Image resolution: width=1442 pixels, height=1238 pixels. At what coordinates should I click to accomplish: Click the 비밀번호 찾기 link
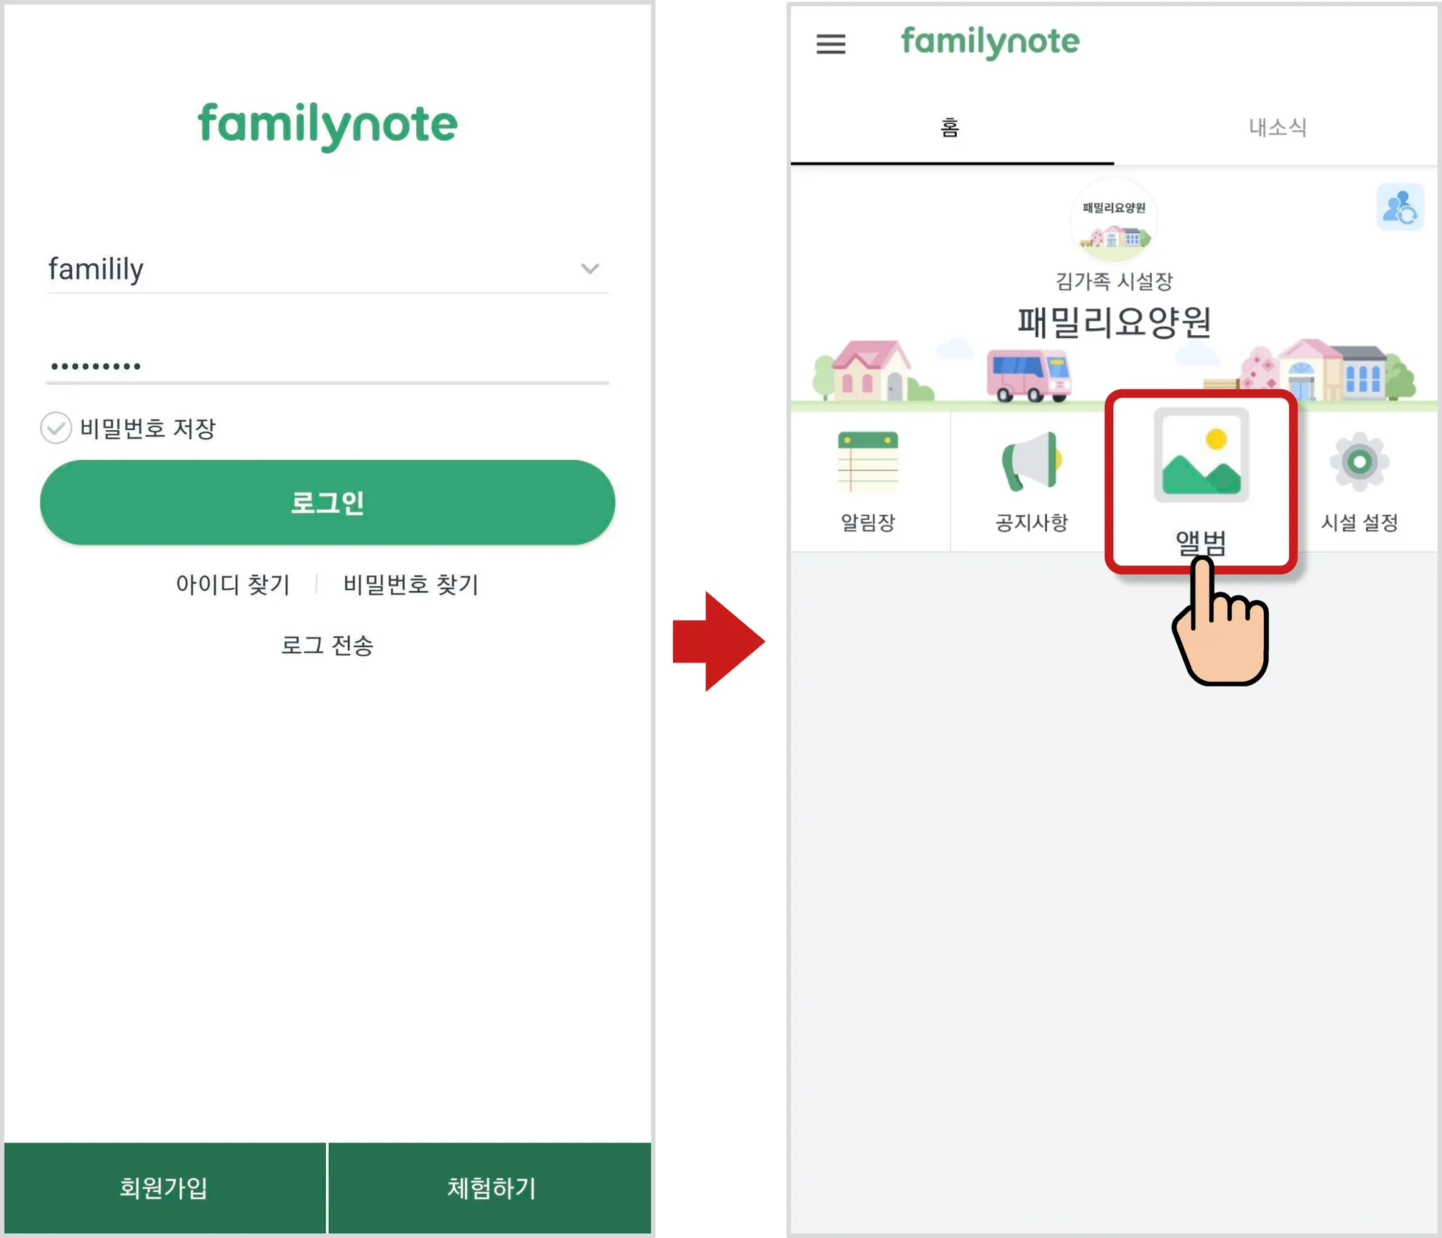point(411,584)
